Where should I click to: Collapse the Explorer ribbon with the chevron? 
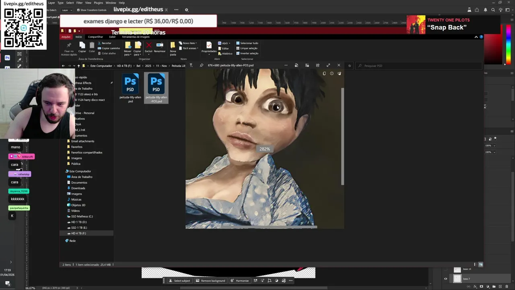476,37
